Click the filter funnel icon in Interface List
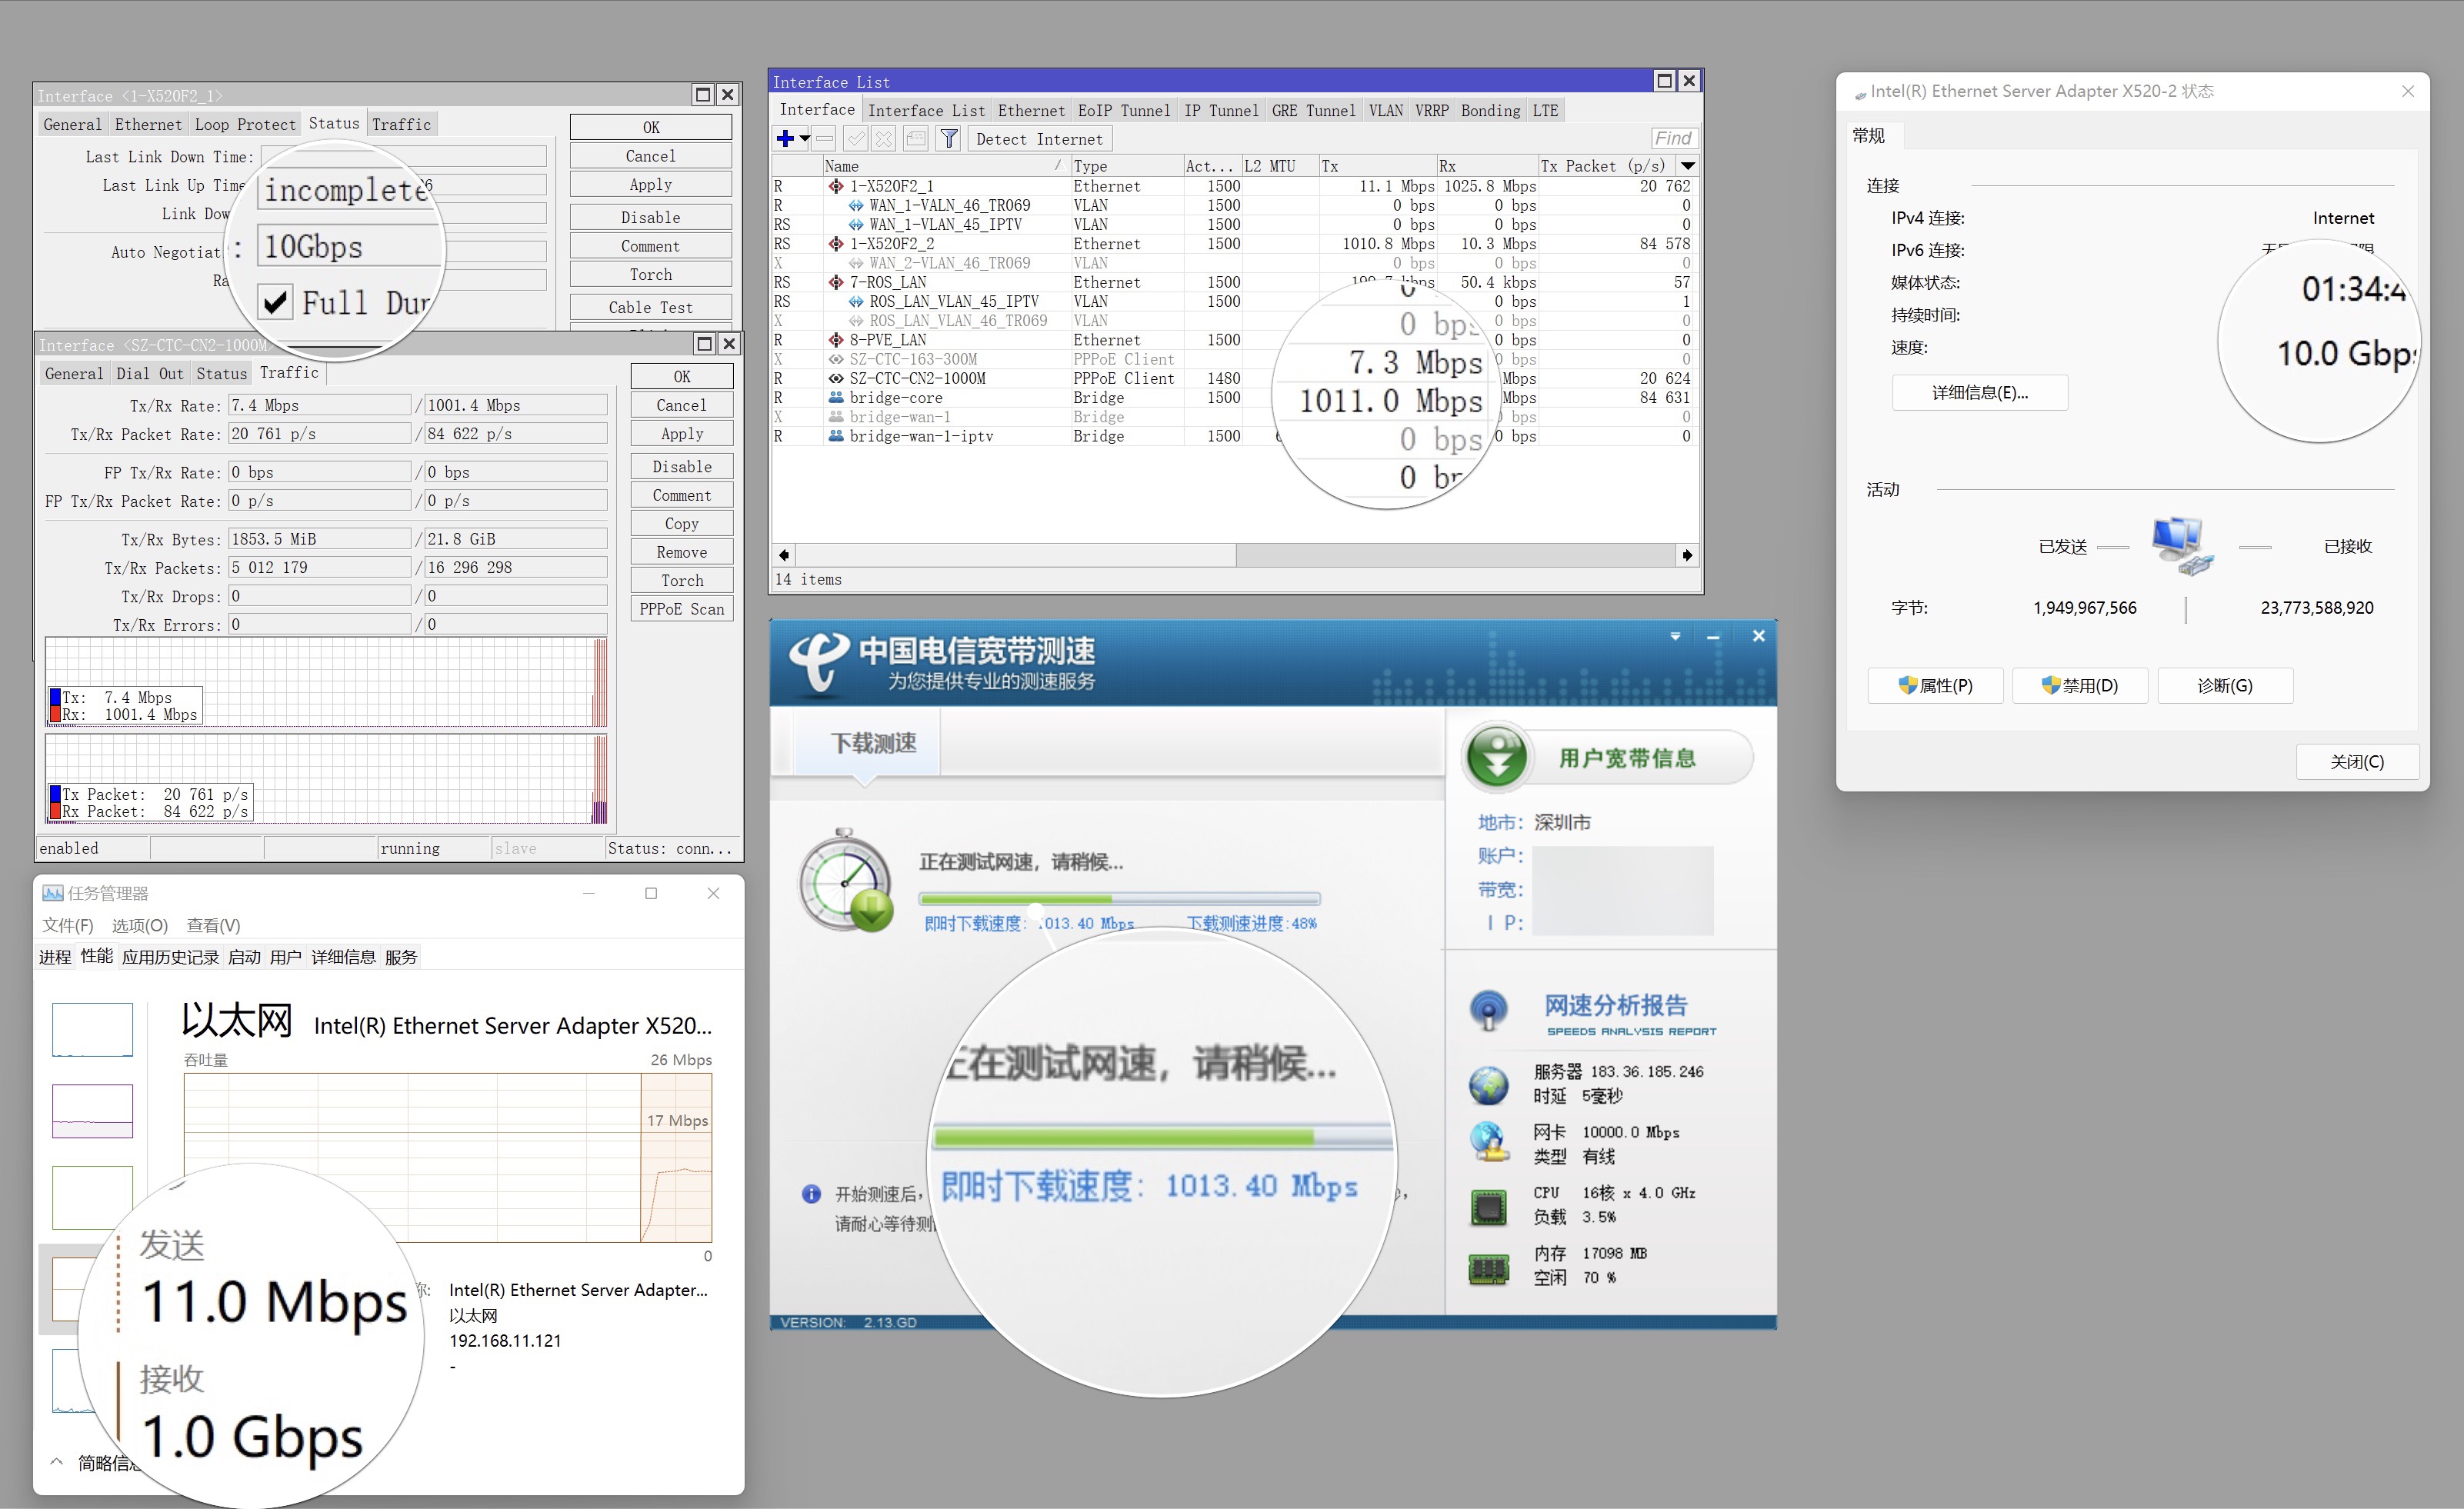The image size is (2464, 1509). point(949,139)
